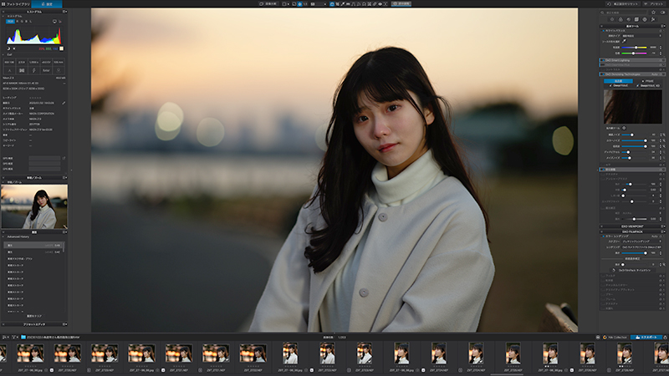Click the moon icon below the histogram
Image resolution: width=669 pixels, height=376 pixels.
[x=8, y=48]
